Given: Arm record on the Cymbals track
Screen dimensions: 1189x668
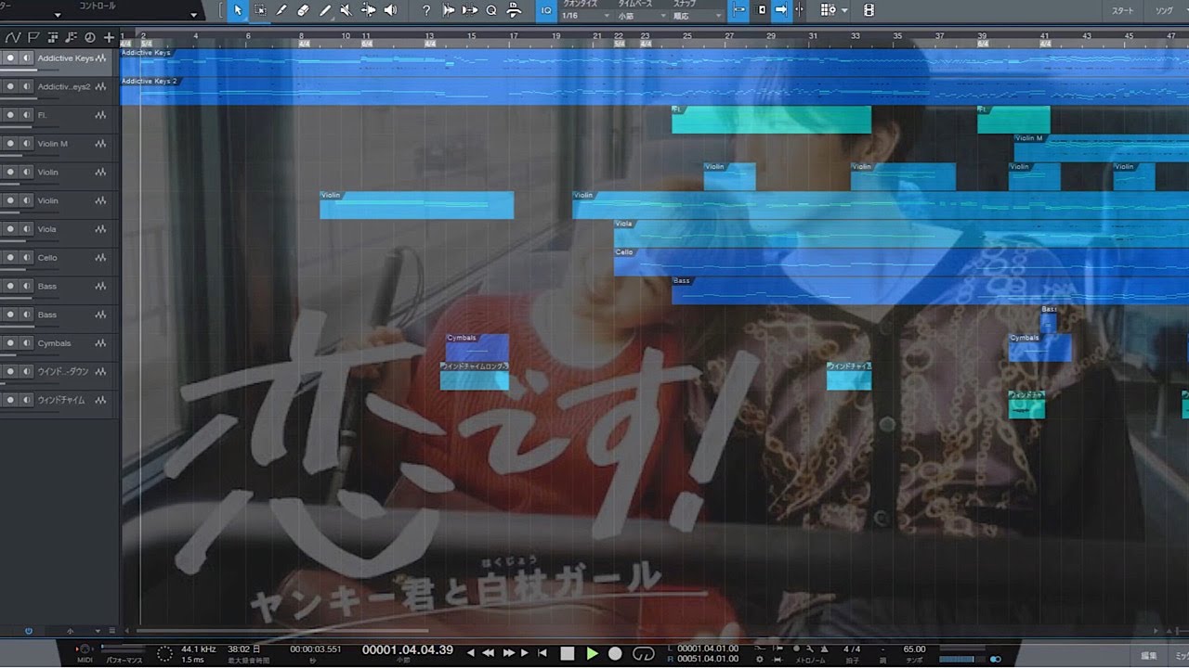Looking at the screenshot, I should (x=11, y=343).
